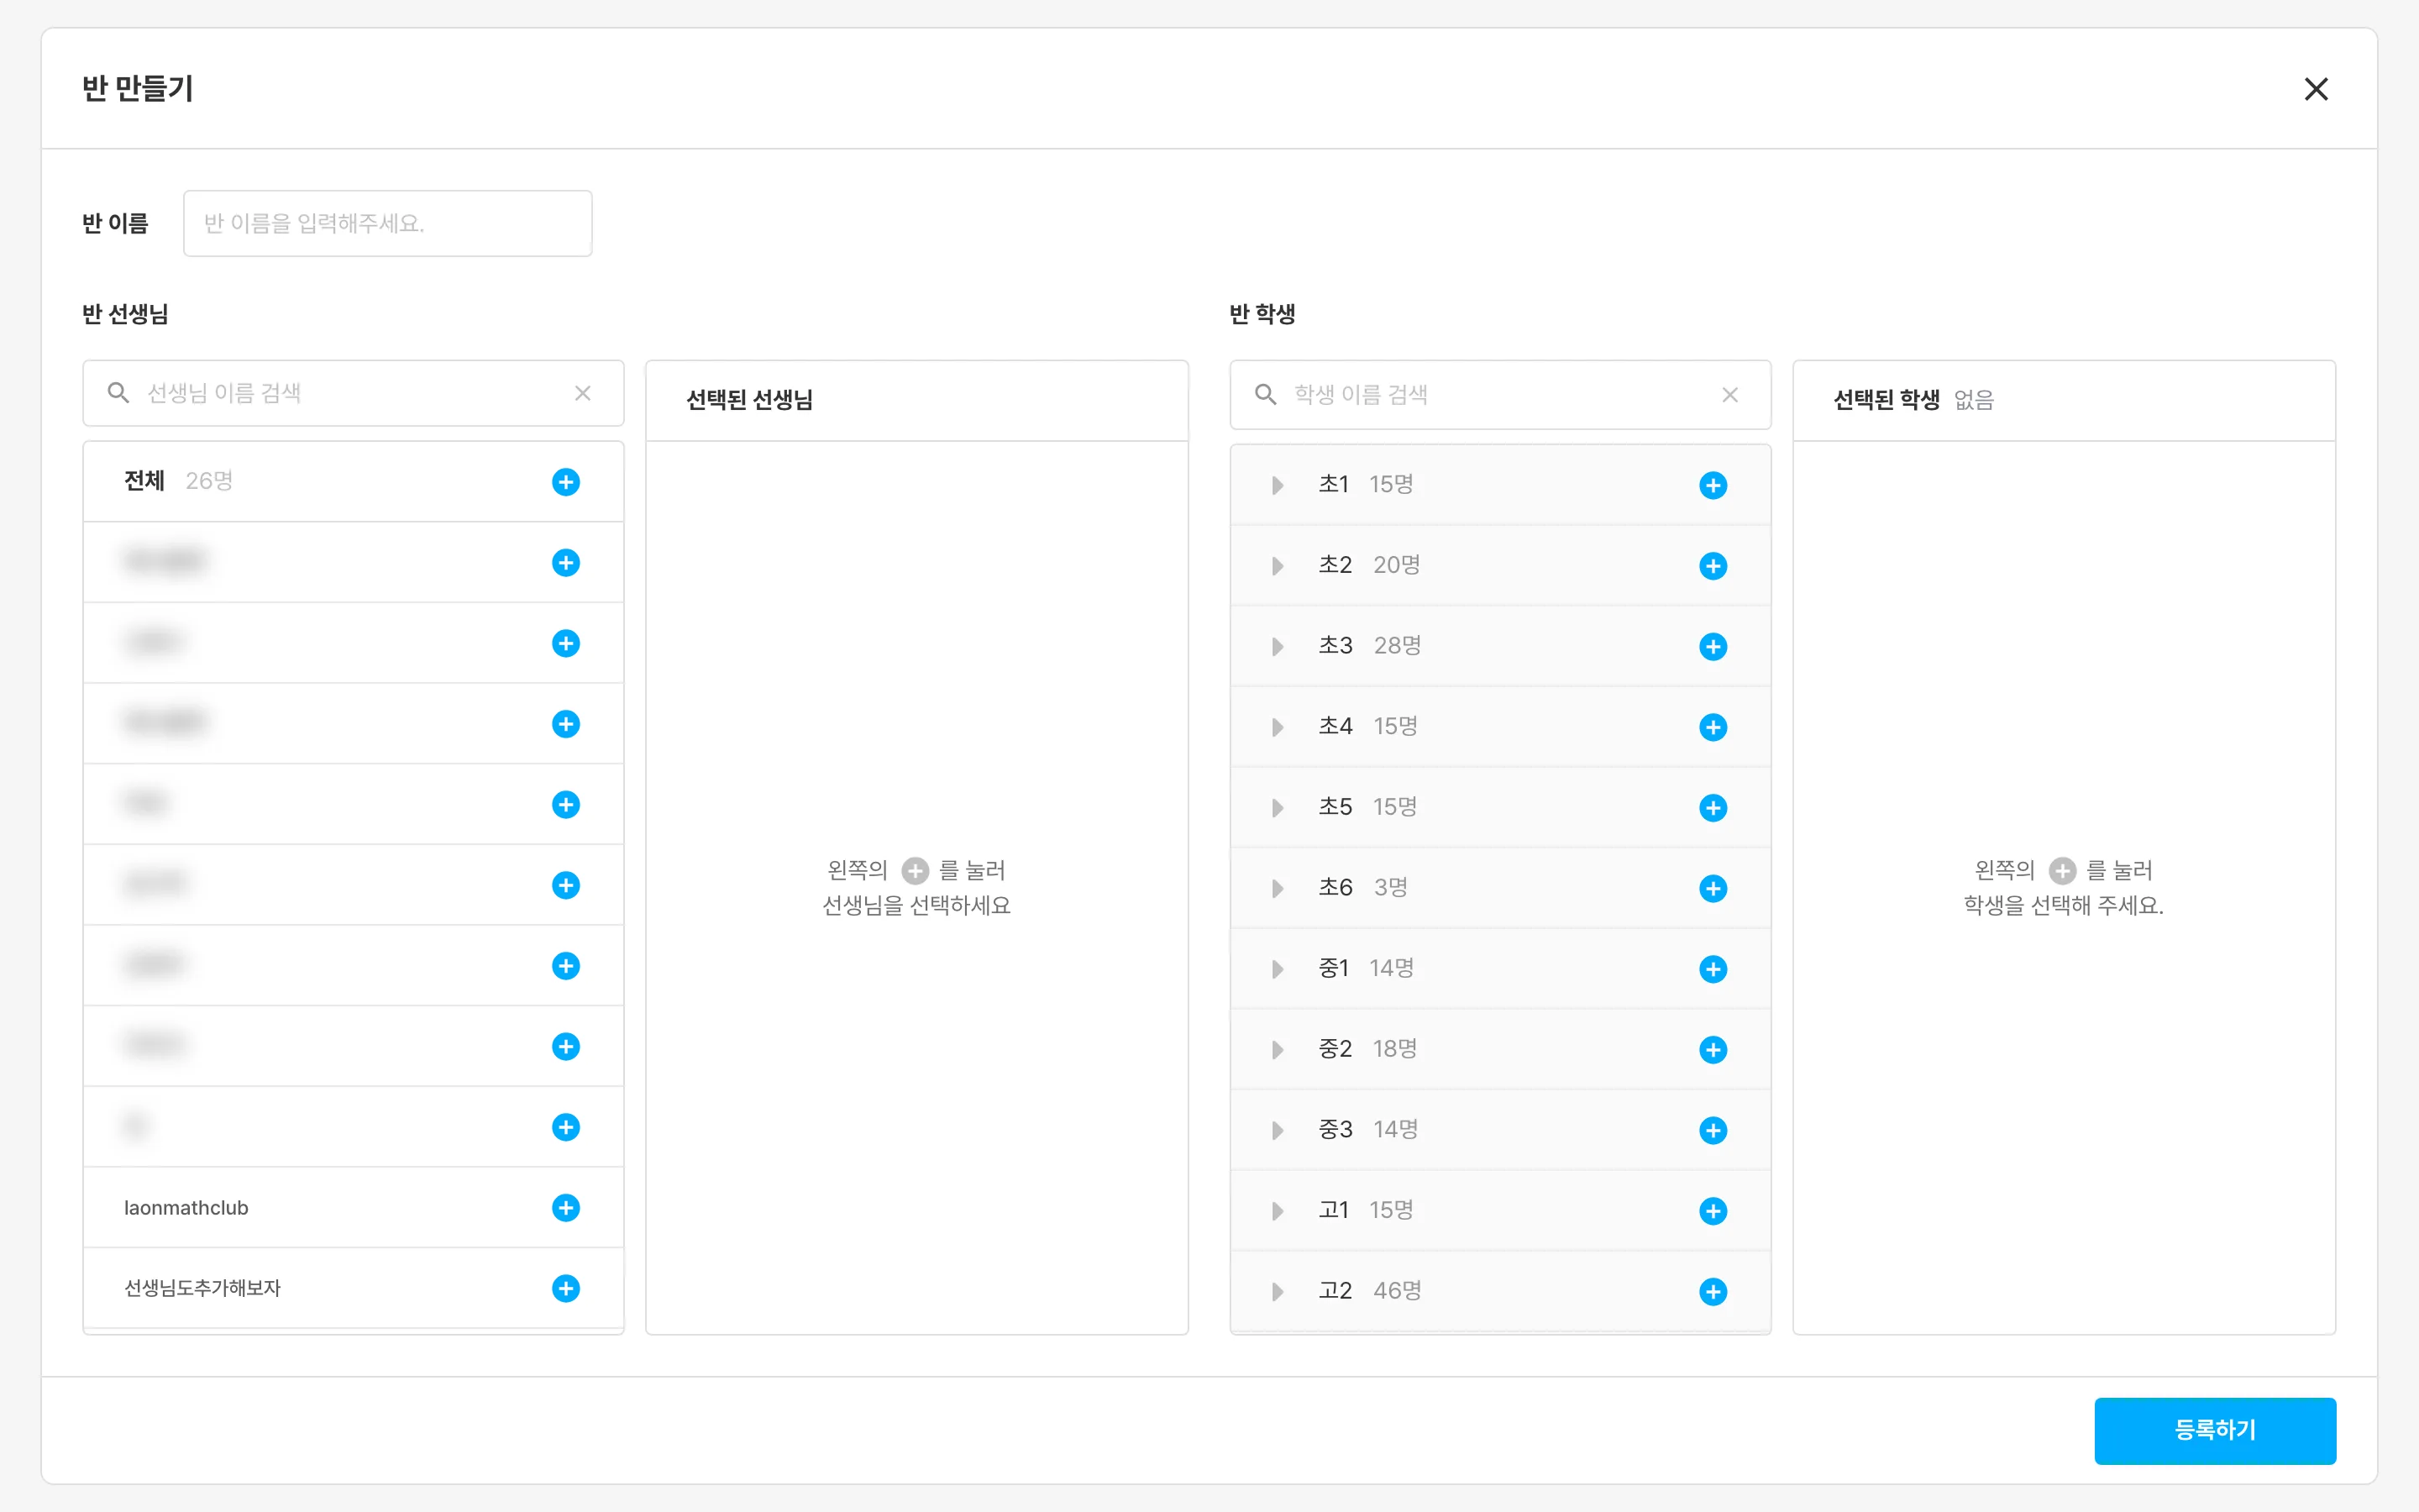Close the 반 만들기 dialog

click(x=2316, y=89)
